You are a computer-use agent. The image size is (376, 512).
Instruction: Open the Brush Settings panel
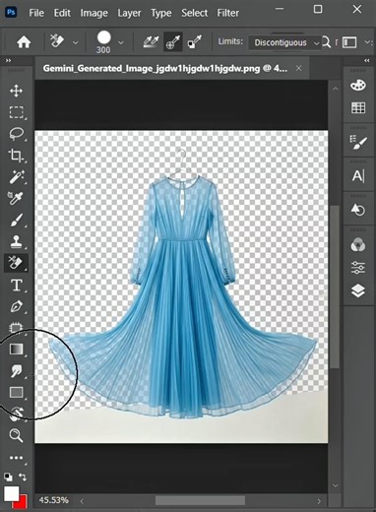point(358,143)
